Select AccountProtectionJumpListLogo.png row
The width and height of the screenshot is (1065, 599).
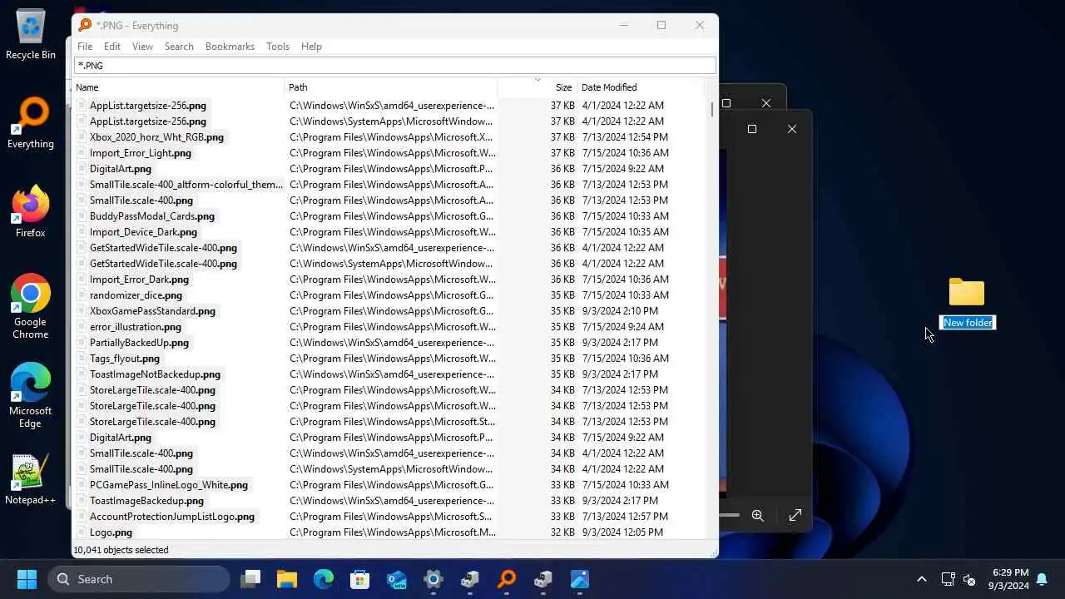172,517
